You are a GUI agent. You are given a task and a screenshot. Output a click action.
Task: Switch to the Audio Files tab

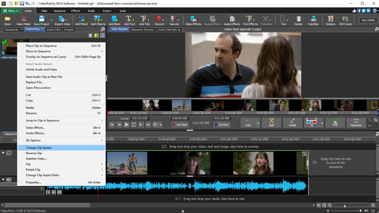pyautogui.click(x=54, y=30)
